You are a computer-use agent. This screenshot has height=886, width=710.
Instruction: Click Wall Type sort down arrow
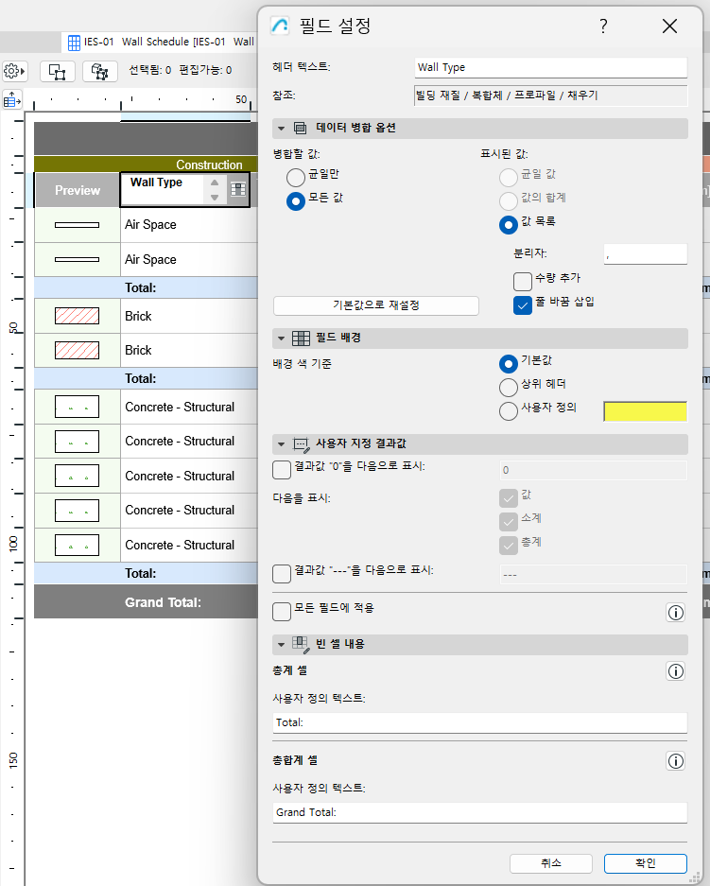(x=215, y=198)
